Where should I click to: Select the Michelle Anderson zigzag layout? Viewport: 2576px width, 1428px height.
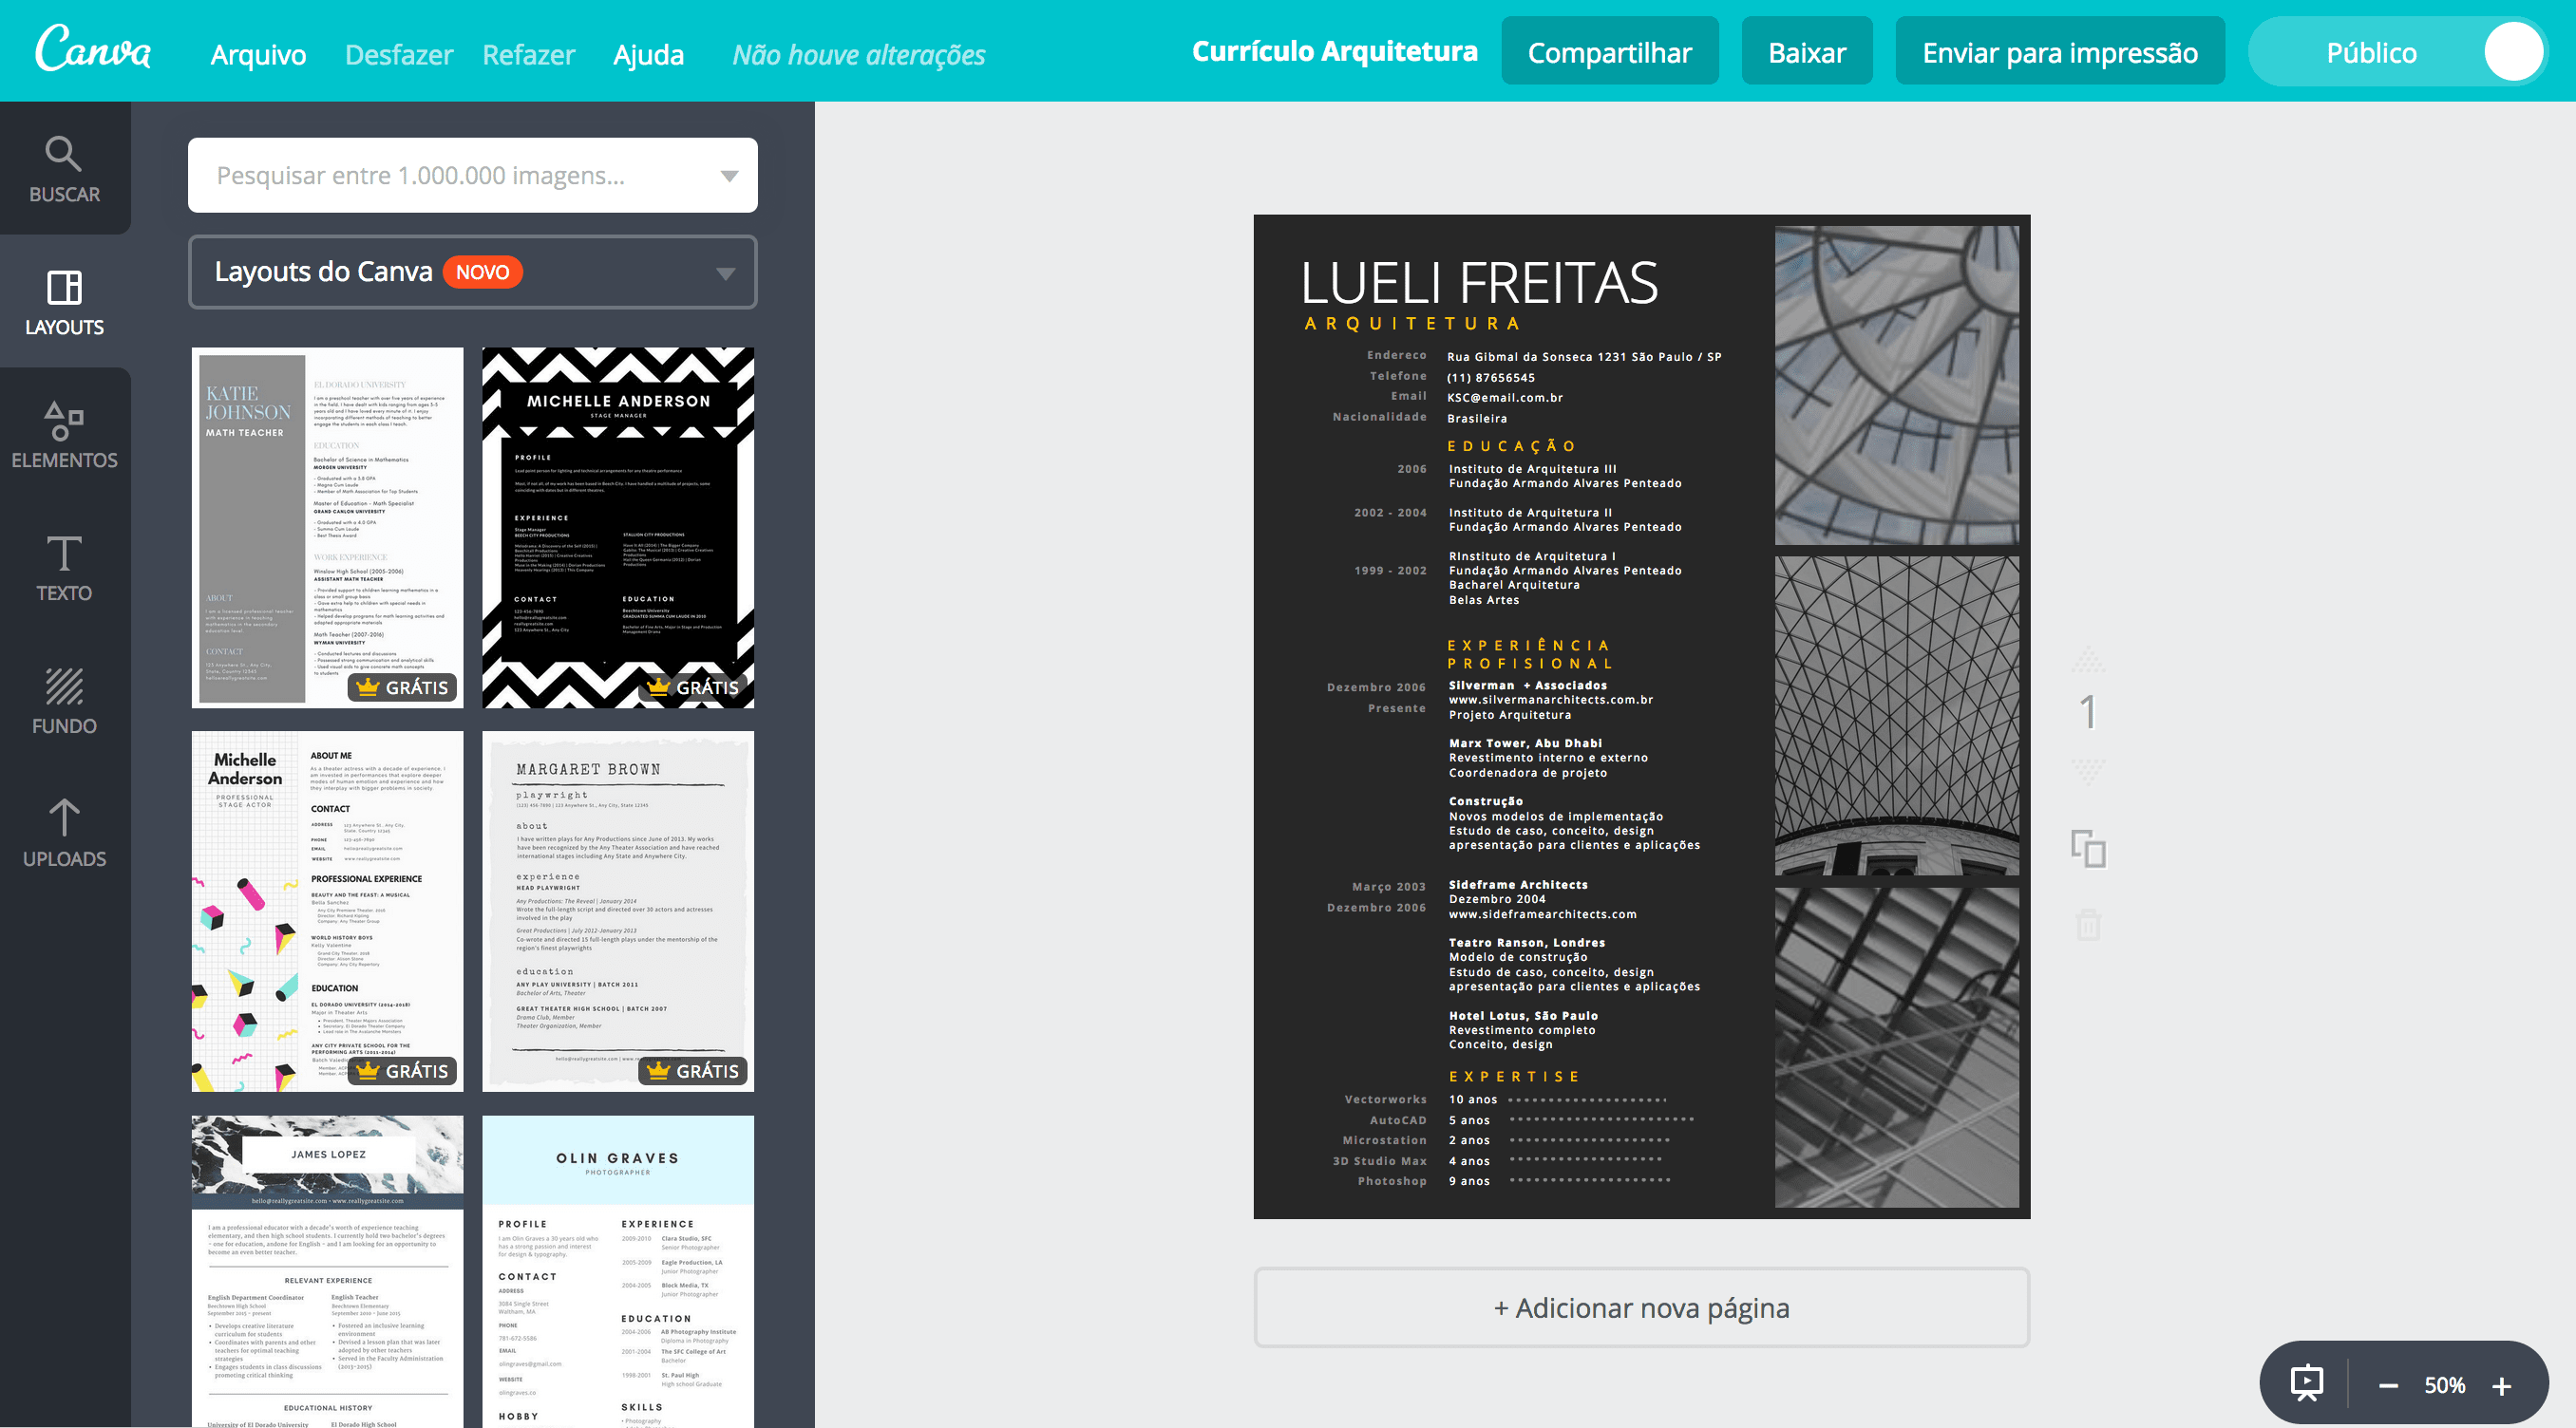click(618, 528)
